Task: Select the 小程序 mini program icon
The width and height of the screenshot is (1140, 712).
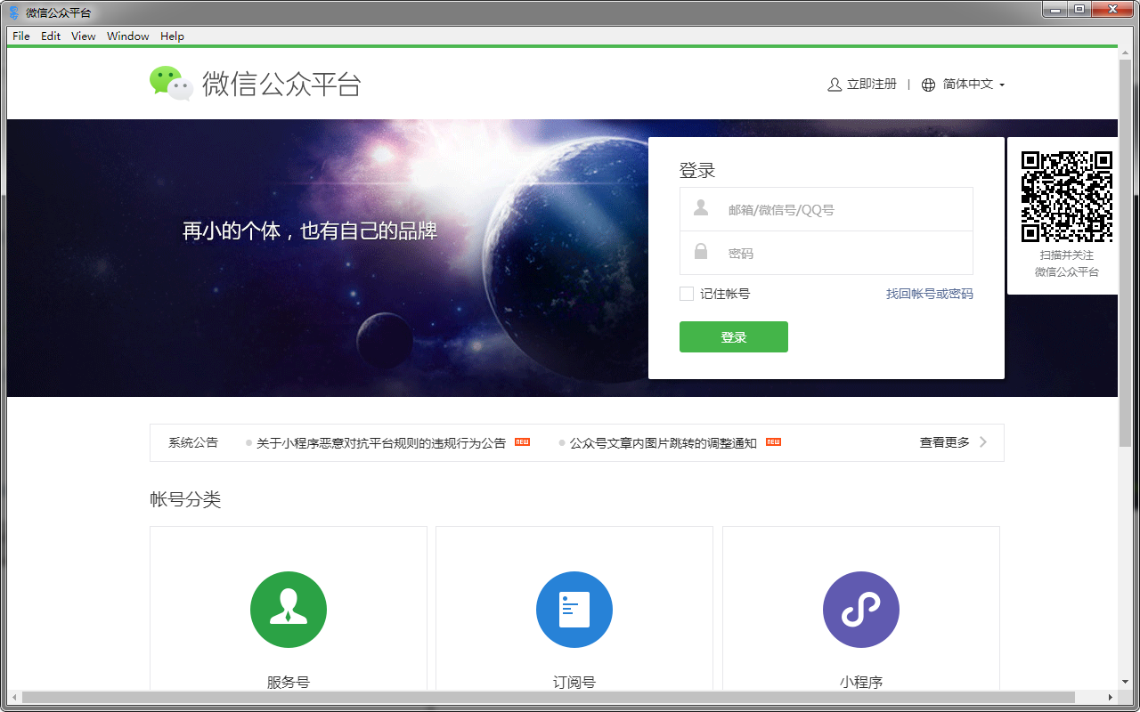Action: 860,609
